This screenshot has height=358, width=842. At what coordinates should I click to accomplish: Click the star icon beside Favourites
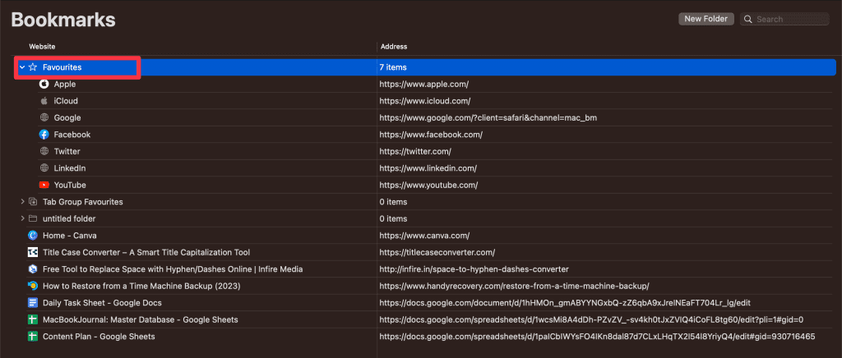click(33, 67)
